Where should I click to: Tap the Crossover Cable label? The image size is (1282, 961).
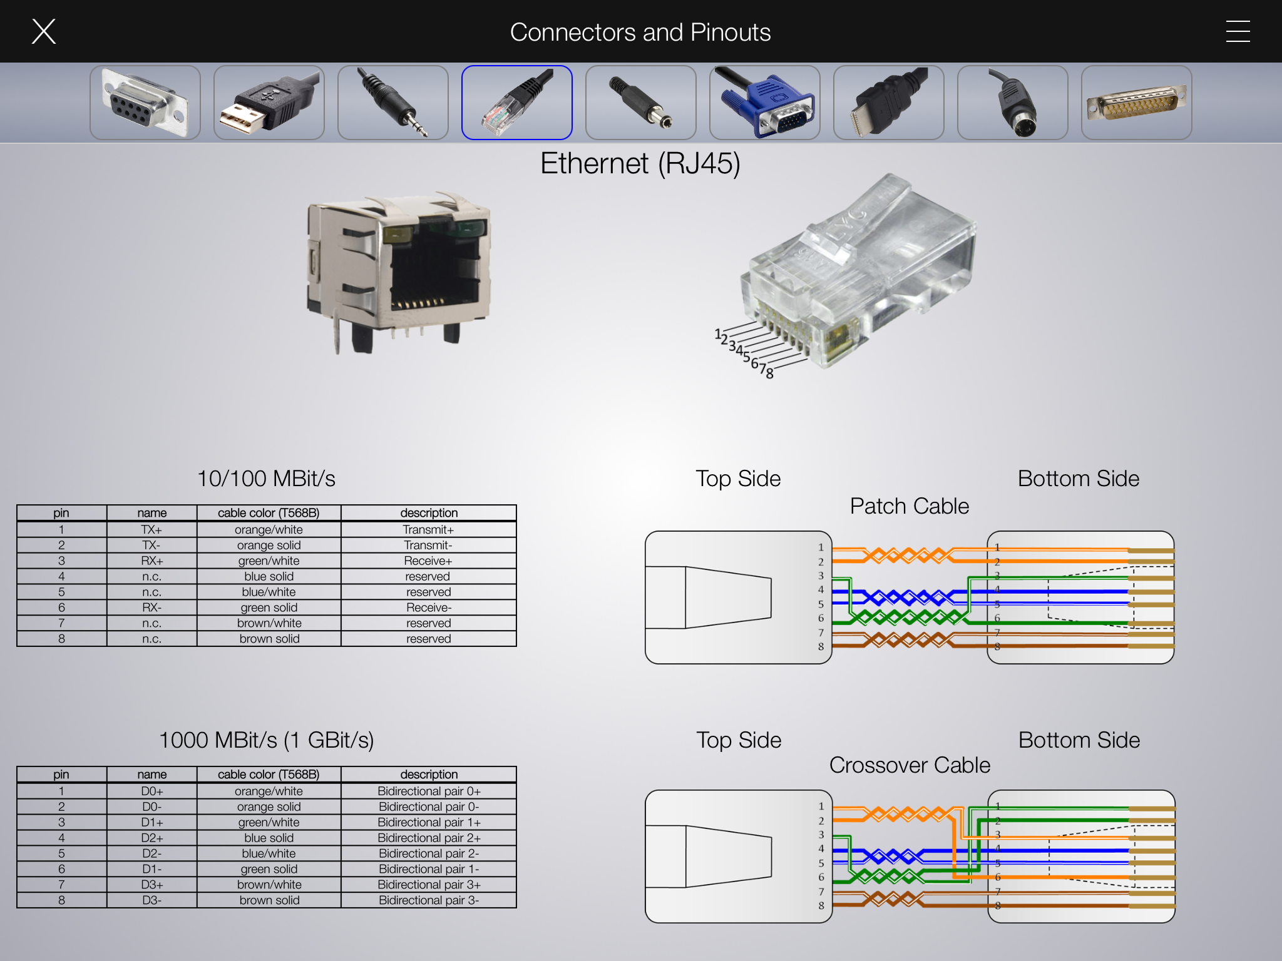click(910, 765)
